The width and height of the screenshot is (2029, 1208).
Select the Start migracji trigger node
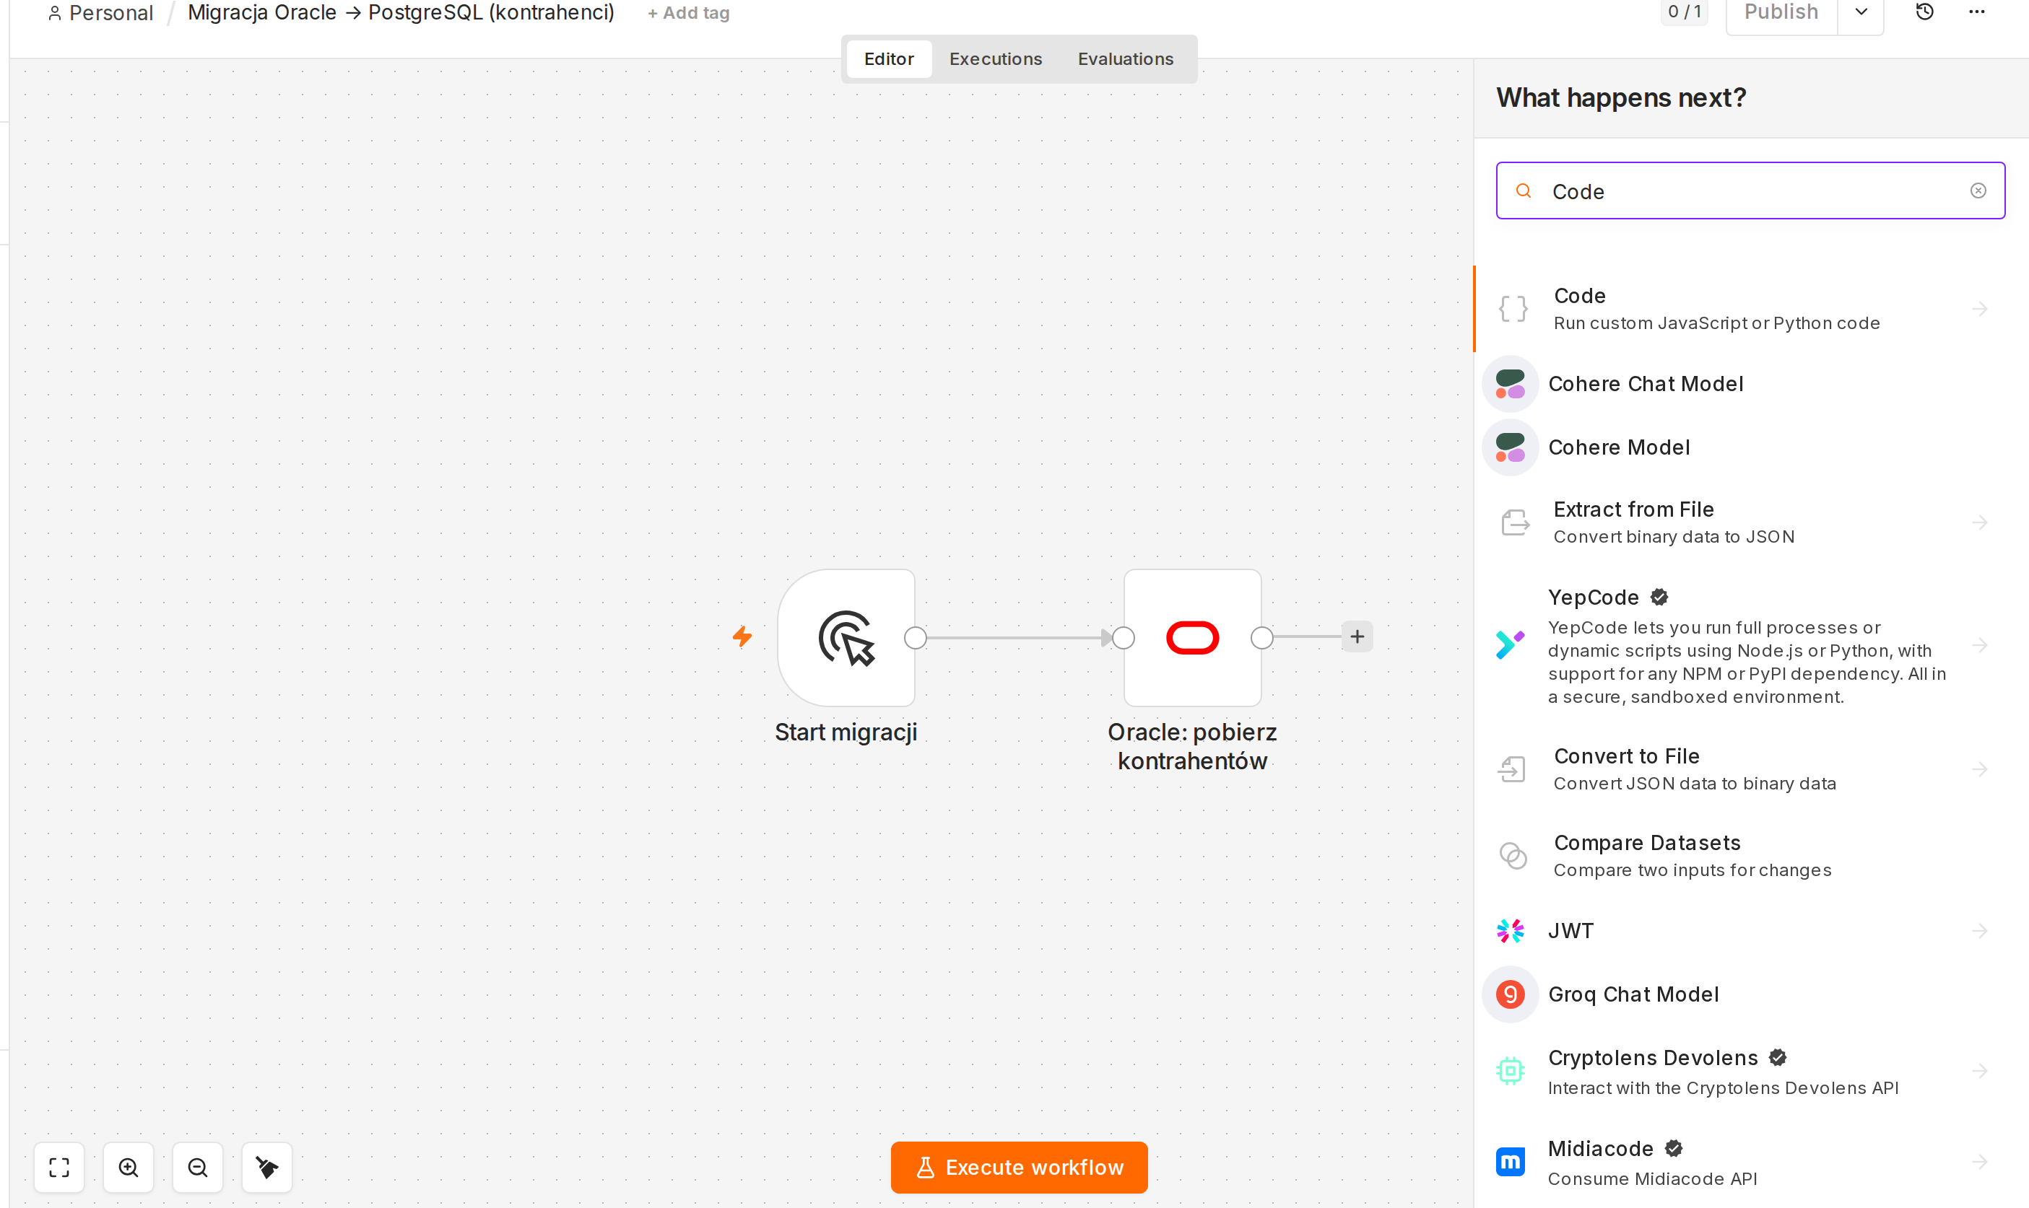[846, 637]
